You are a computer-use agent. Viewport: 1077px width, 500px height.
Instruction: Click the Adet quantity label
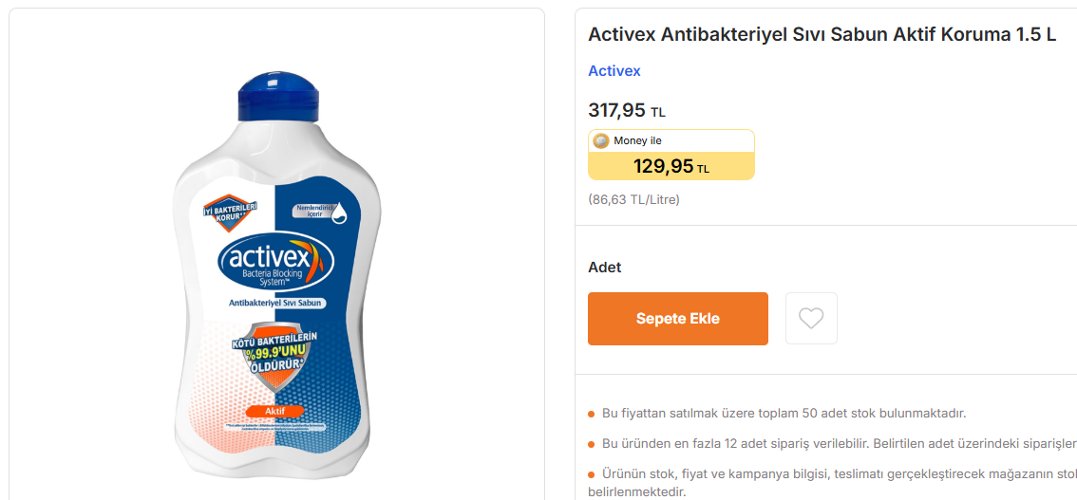pyautogui.click(x=604, y=267)
